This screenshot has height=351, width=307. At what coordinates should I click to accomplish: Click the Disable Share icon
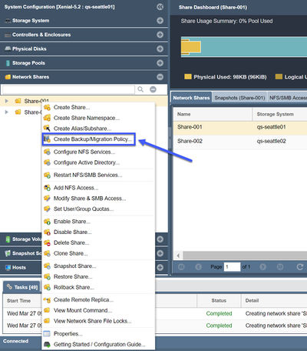pos(47,232)
